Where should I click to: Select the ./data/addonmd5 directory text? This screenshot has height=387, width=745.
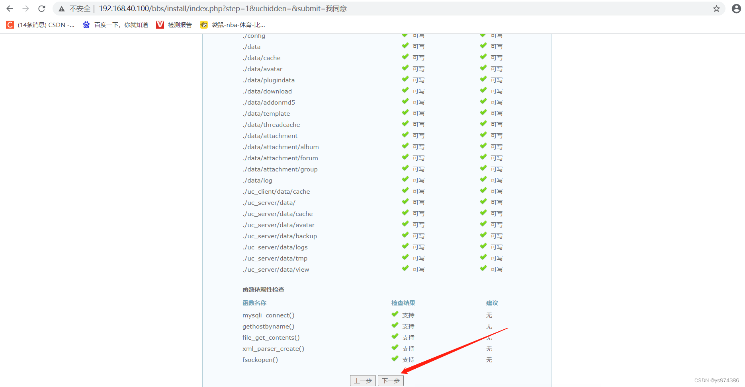coord(269,102)
